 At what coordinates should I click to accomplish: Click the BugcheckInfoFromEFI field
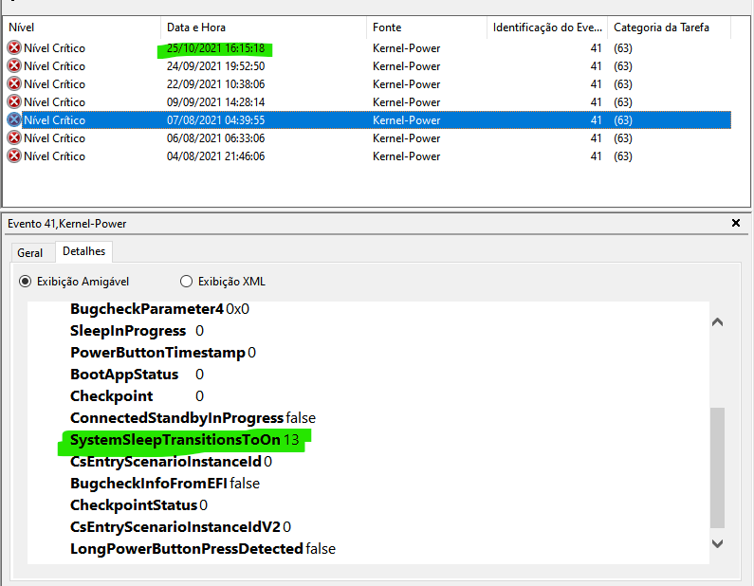coord(165,484)
